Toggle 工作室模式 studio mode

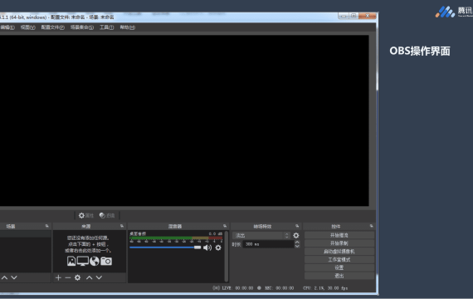coord(339,259)
